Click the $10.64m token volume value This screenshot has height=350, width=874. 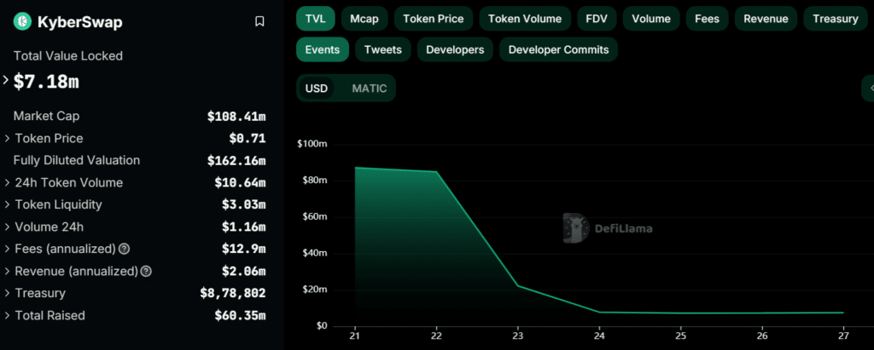[240, 182]
